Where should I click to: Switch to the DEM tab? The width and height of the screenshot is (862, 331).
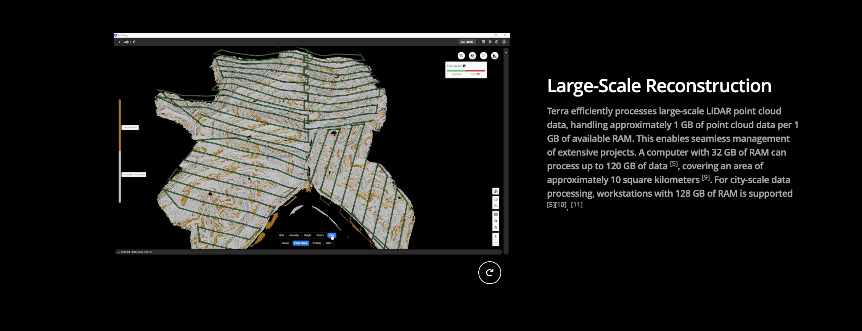[329, 243]
